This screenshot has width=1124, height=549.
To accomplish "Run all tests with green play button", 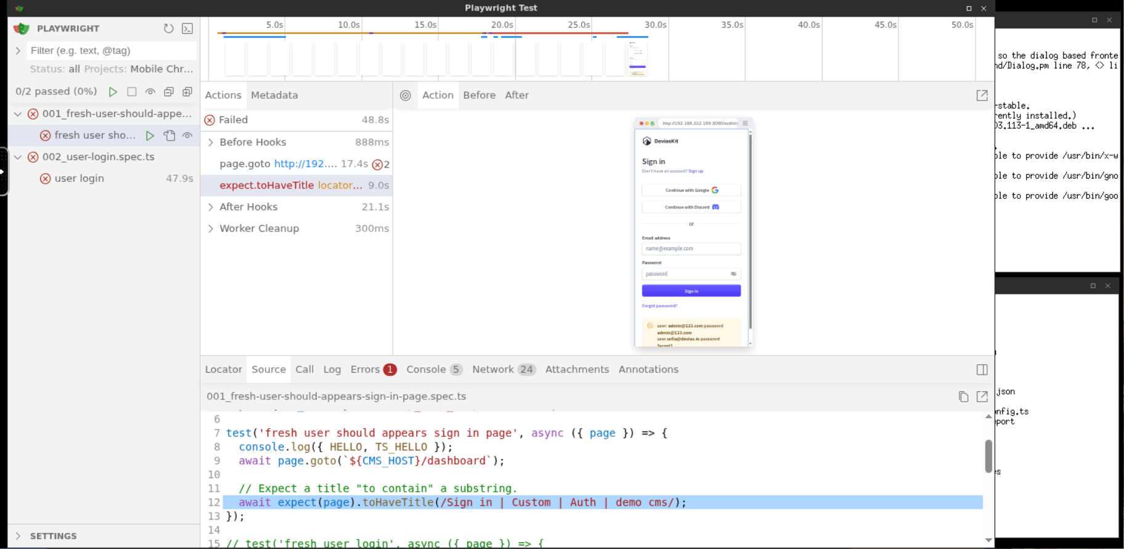I will (x=113, y=92).
